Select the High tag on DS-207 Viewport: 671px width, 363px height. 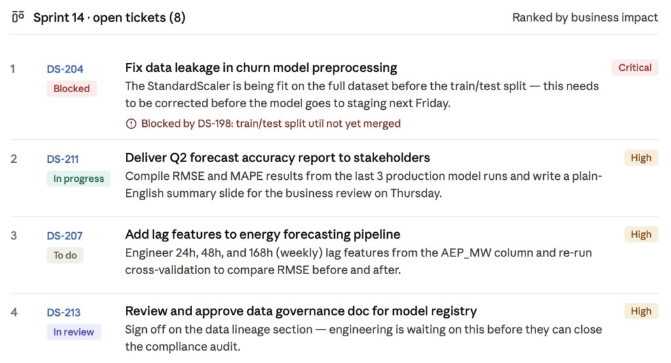[641, 234]
